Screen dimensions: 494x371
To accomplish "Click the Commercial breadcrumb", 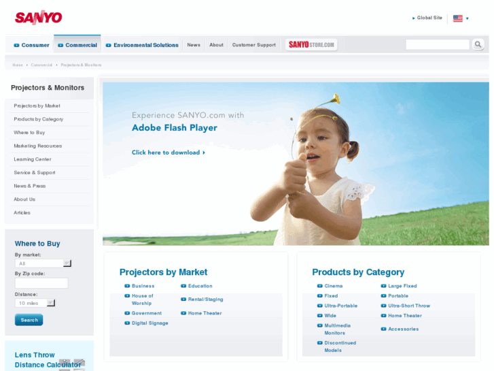I will (x=41, y=65).
